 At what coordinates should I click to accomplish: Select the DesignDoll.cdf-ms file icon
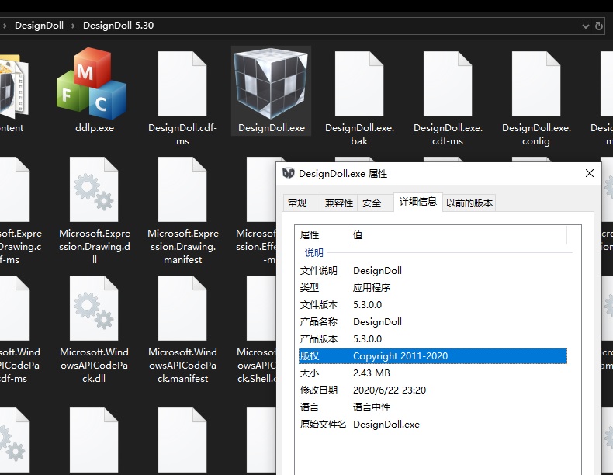[182, 84]
